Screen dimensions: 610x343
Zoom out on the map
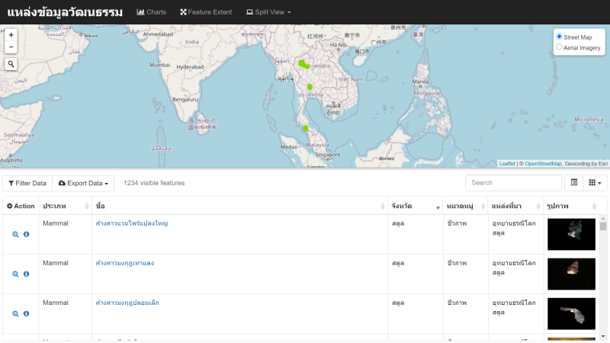[x=11, y=47]
